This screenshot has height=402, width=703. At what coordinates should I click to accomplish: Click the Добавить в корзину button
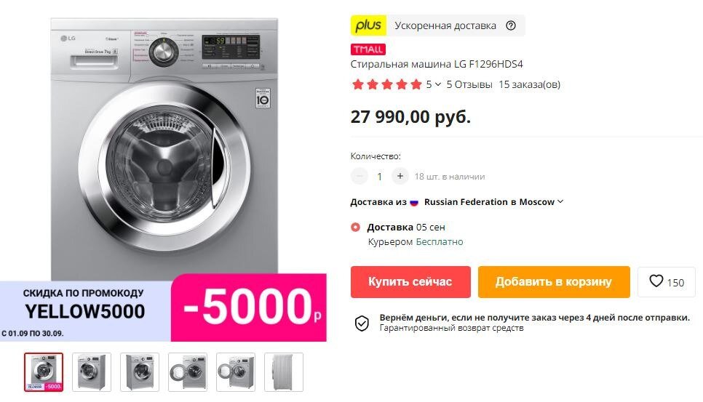(x=554, y=281)
